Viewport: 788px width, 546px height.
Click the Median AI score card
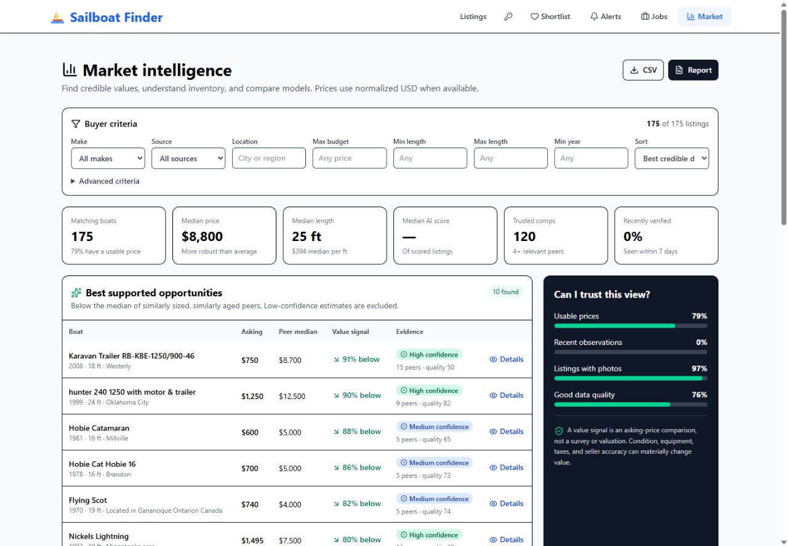[x=445, y=235]
